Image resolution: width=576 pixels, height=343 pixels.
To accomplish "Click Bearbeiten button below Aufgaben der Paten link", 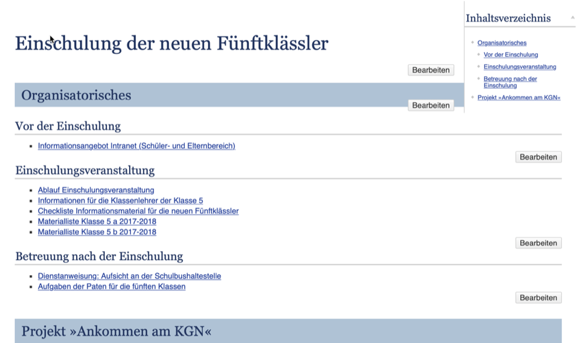I will click(539, 298).
